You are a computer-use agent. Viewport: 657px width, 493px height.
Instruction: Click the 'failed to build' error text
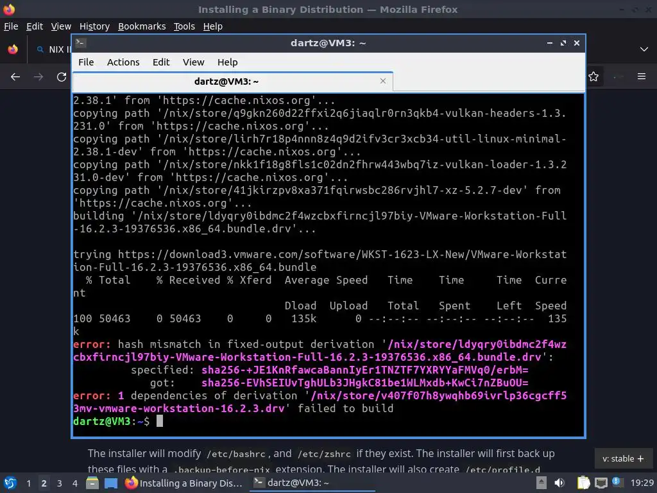click(x=346, y=408)
